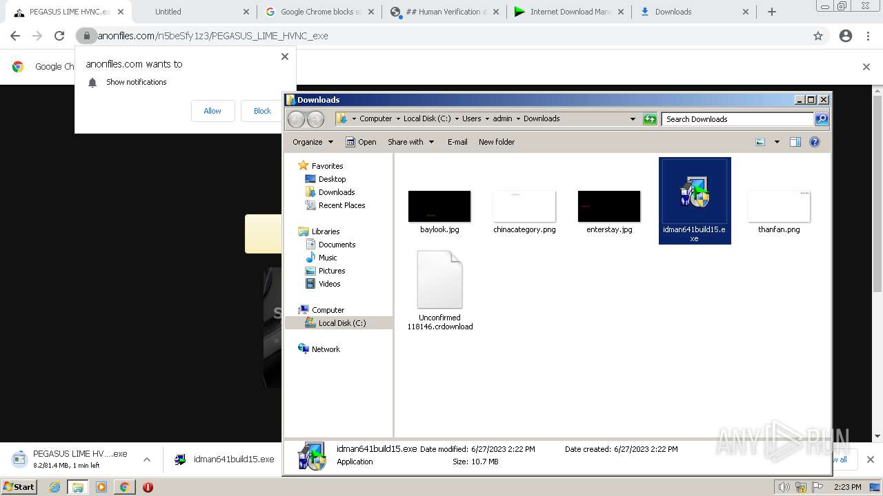883x496 pixels.
Task: Click Explorer forward navigation button
Action: [315, 119]
